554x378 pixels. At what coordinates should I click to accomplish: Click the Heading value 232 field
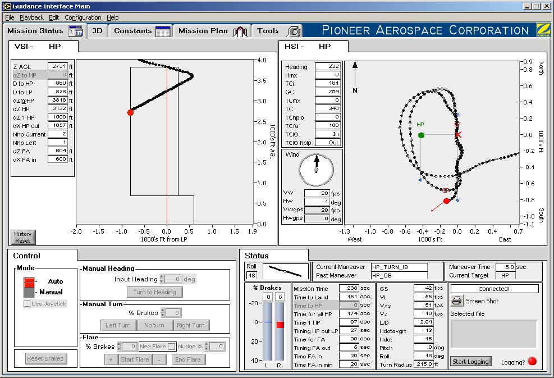(x=328, y=66)
